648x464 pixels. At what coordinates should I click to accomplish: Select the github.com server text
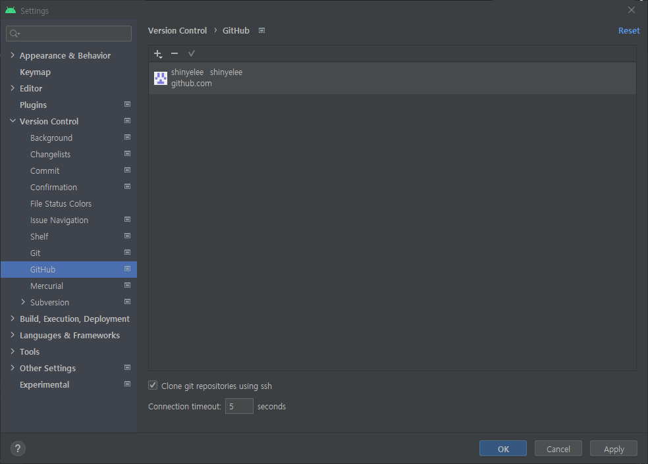coord(192,84)
